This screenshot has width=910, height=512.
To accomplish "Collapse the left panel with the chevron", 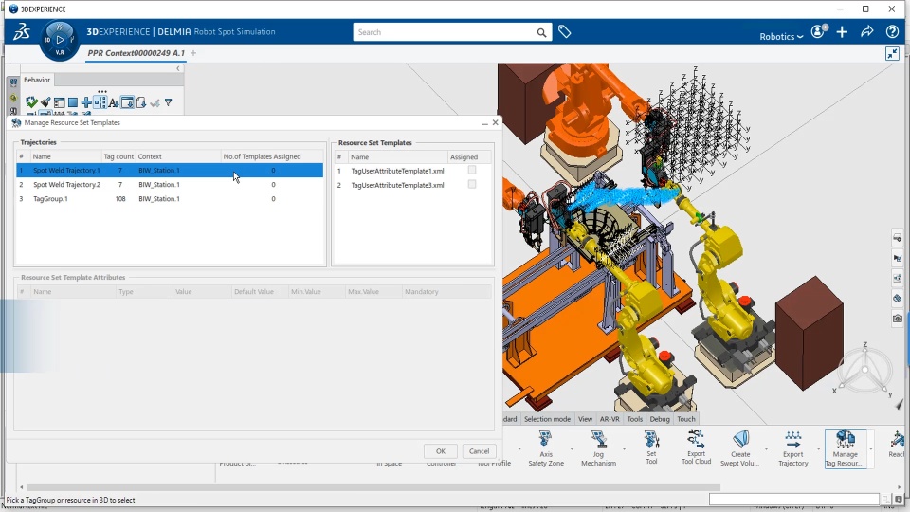I will [178, 68].
